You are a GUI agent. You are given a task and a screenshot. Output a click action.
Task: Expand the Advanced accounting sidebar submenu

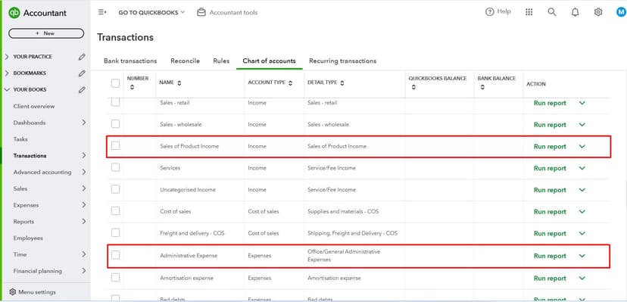click(x=84, y=172)
